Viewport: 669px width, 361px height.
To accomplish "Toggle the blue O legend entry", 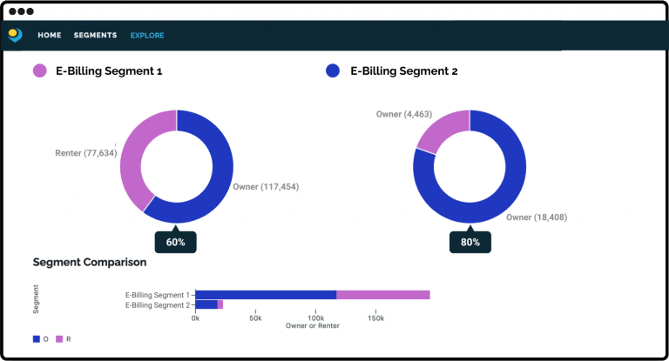I will pyautogui.click(x=40, y=338).
